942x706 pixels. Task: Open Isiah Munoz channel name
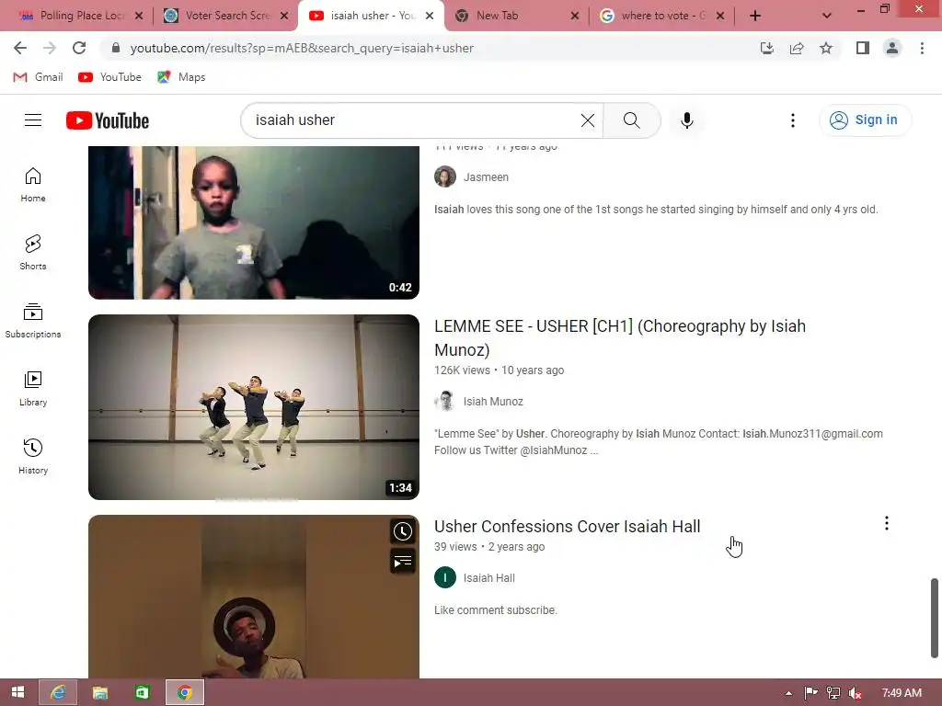coord(493,401)
